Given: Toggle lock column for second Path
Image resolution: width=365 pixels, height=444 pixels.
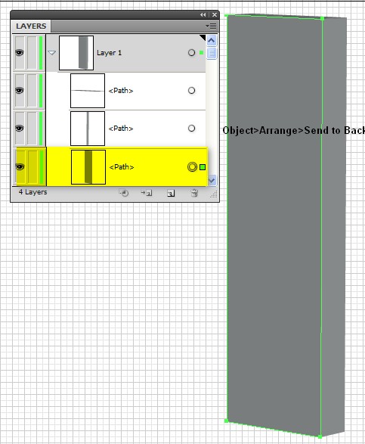Looking at the screenshot, I should point(32,129).
